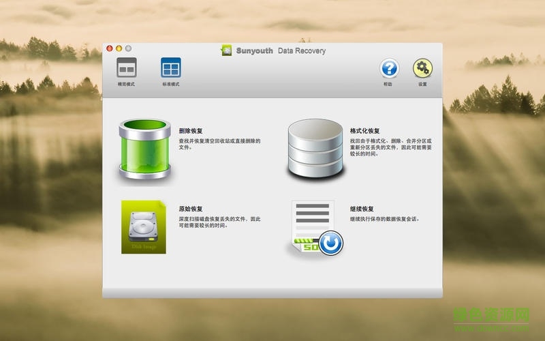
Task: Click the 设置 label under the gear
Action: (x=422, y=84)
